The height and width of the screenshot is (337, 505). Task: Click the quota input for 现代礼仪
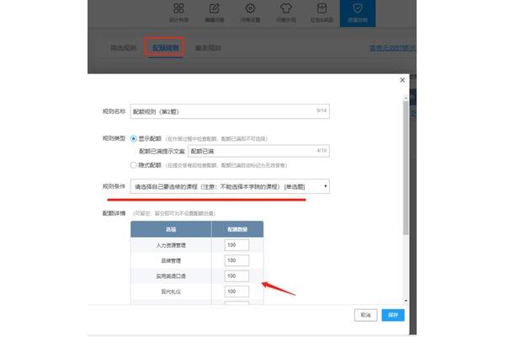(x=237, y=292)
